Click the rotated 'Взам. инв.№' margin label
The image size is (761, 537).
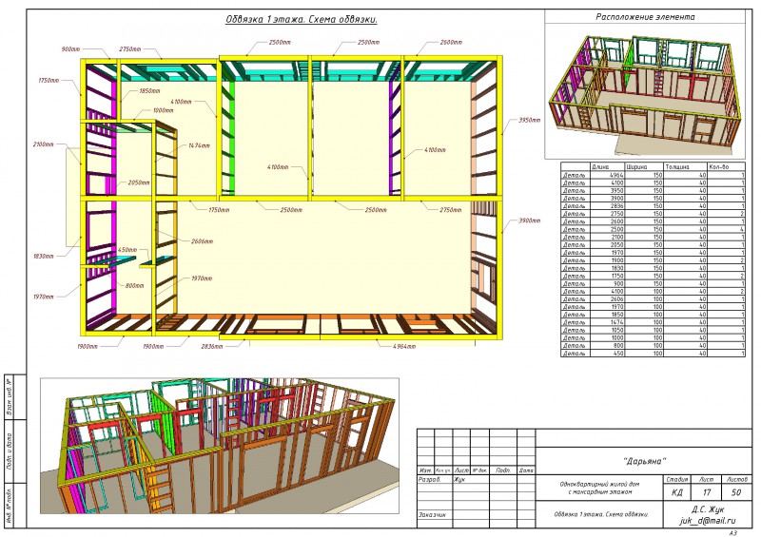point(10,396)
